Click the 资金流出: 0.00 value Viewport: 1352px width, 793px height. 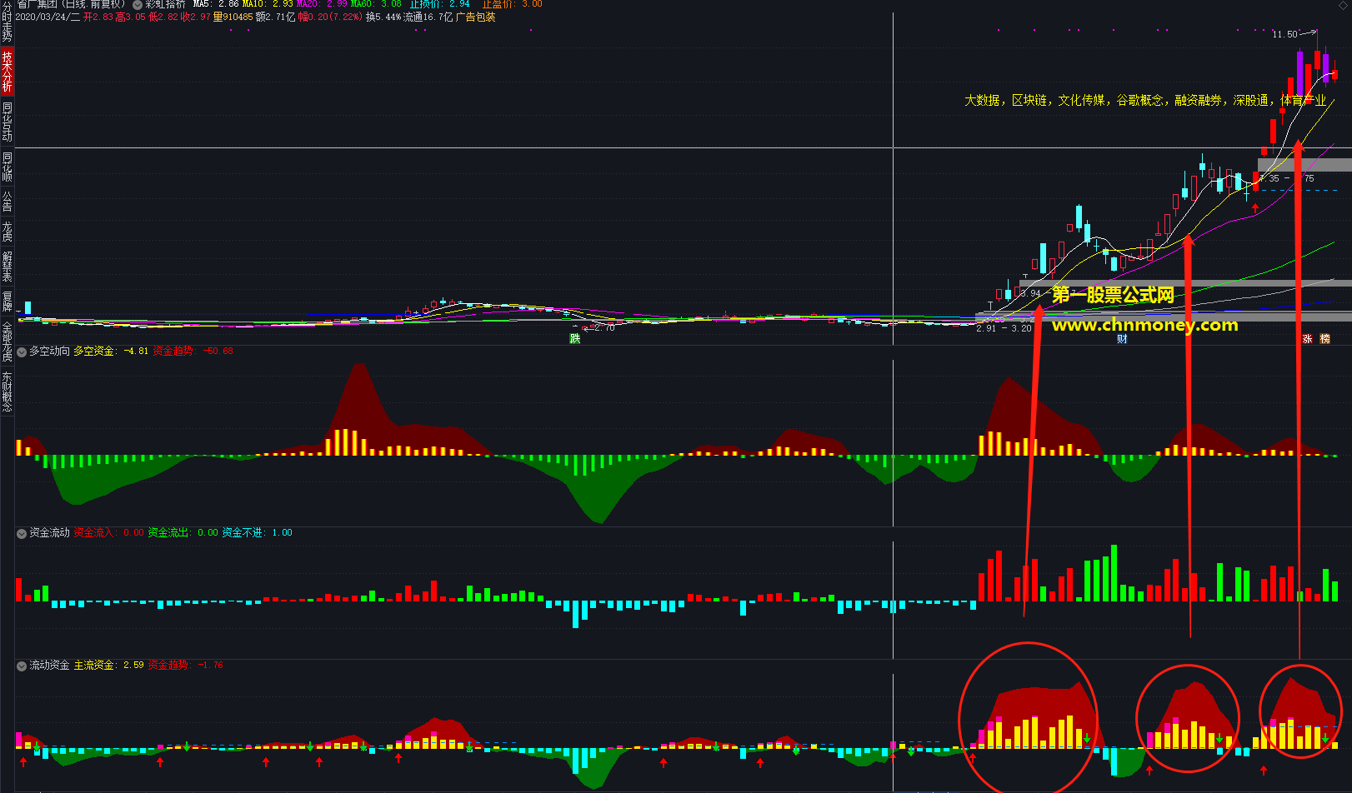coord(183,533)
